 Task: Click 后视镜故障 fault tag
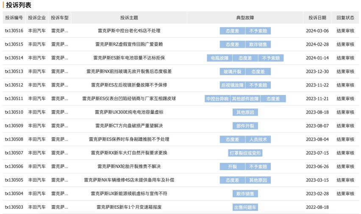(x=232, y=85)
